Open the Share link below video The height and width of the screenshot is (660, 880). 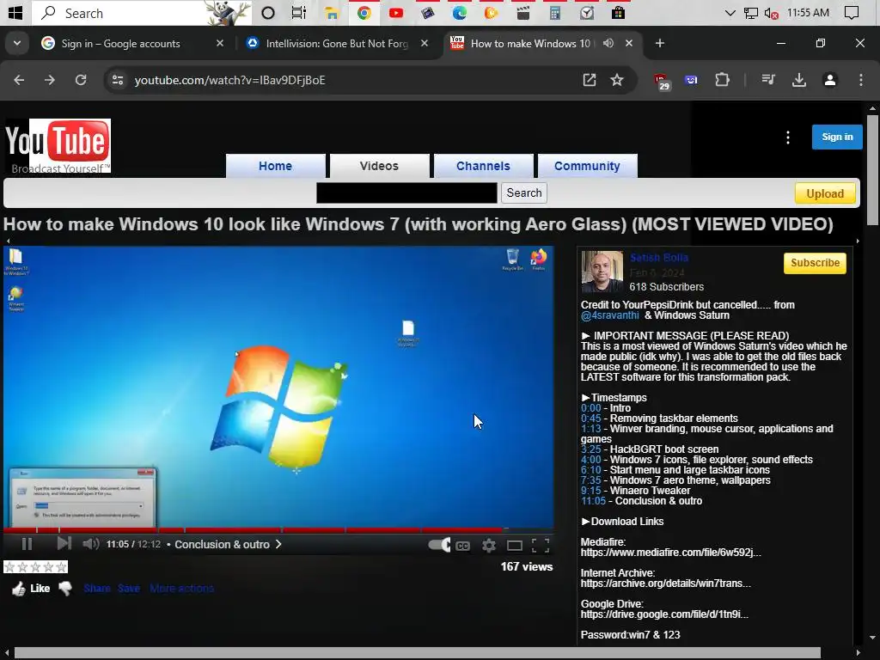pyautogui.click(x=97, y=588)
